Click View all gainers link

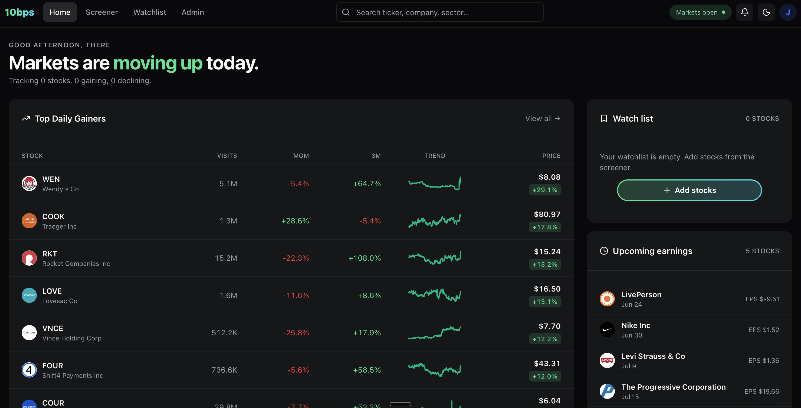[543, 118]
